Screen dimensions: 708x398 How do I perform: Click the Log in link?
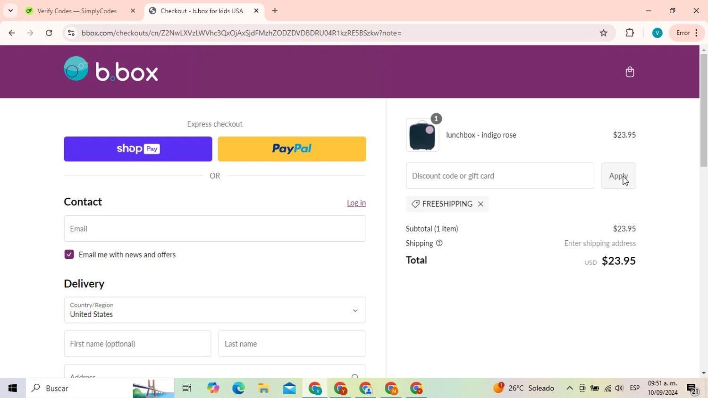click(356, 203)
